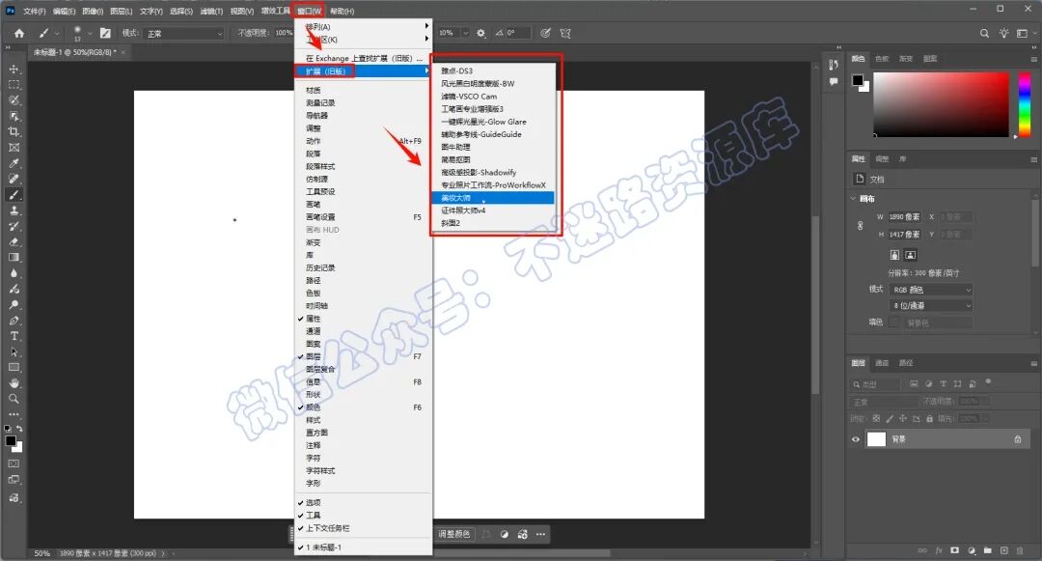This screenshot has height=561, width=1042.
Task: Click portrait orientation icon in Properties
Action: tap(894, 255)
